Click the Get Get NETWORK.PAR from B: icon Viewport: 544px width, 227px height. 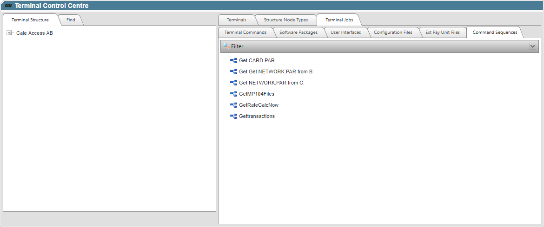233,72
